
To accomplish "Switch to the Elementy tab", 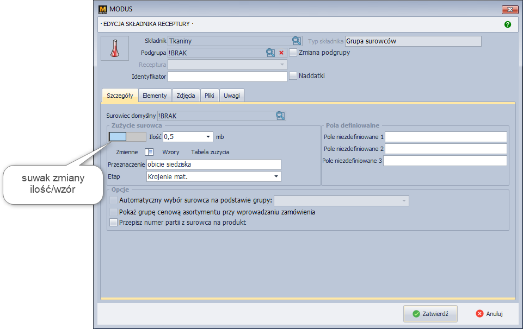I will click(155, 96).
